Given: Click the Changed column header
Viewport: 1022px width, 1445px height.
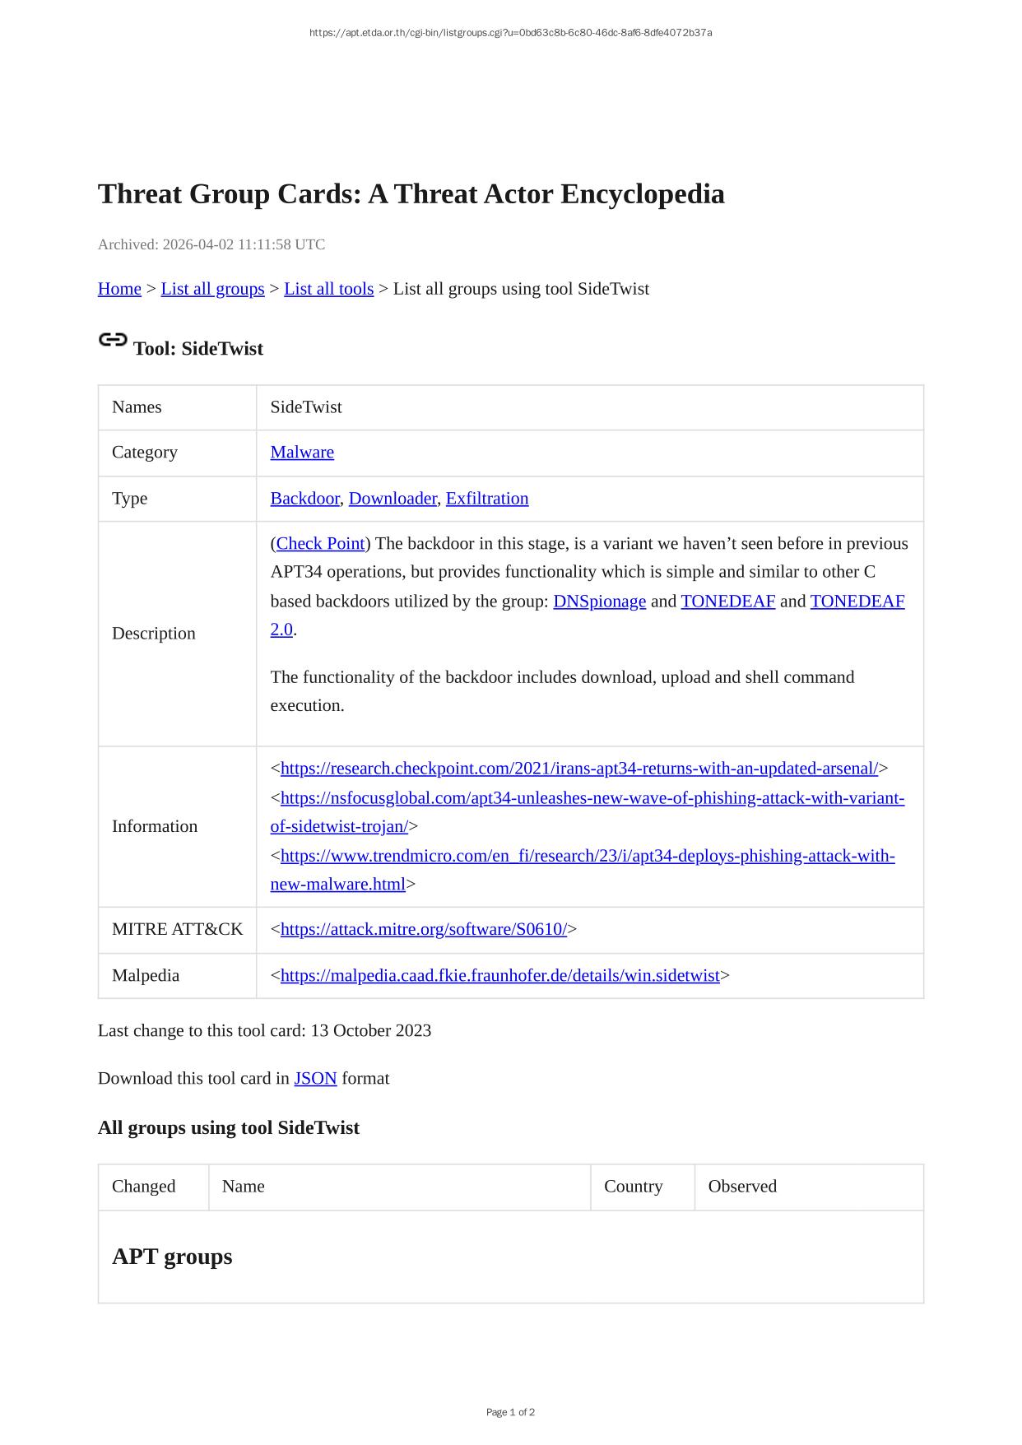Looking at the screenshot, I should (144, 1187).
